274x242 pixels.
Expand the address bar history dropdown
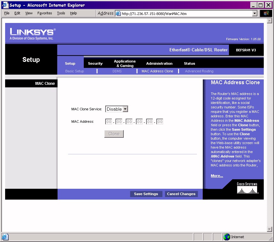click(x=255, y=13)
